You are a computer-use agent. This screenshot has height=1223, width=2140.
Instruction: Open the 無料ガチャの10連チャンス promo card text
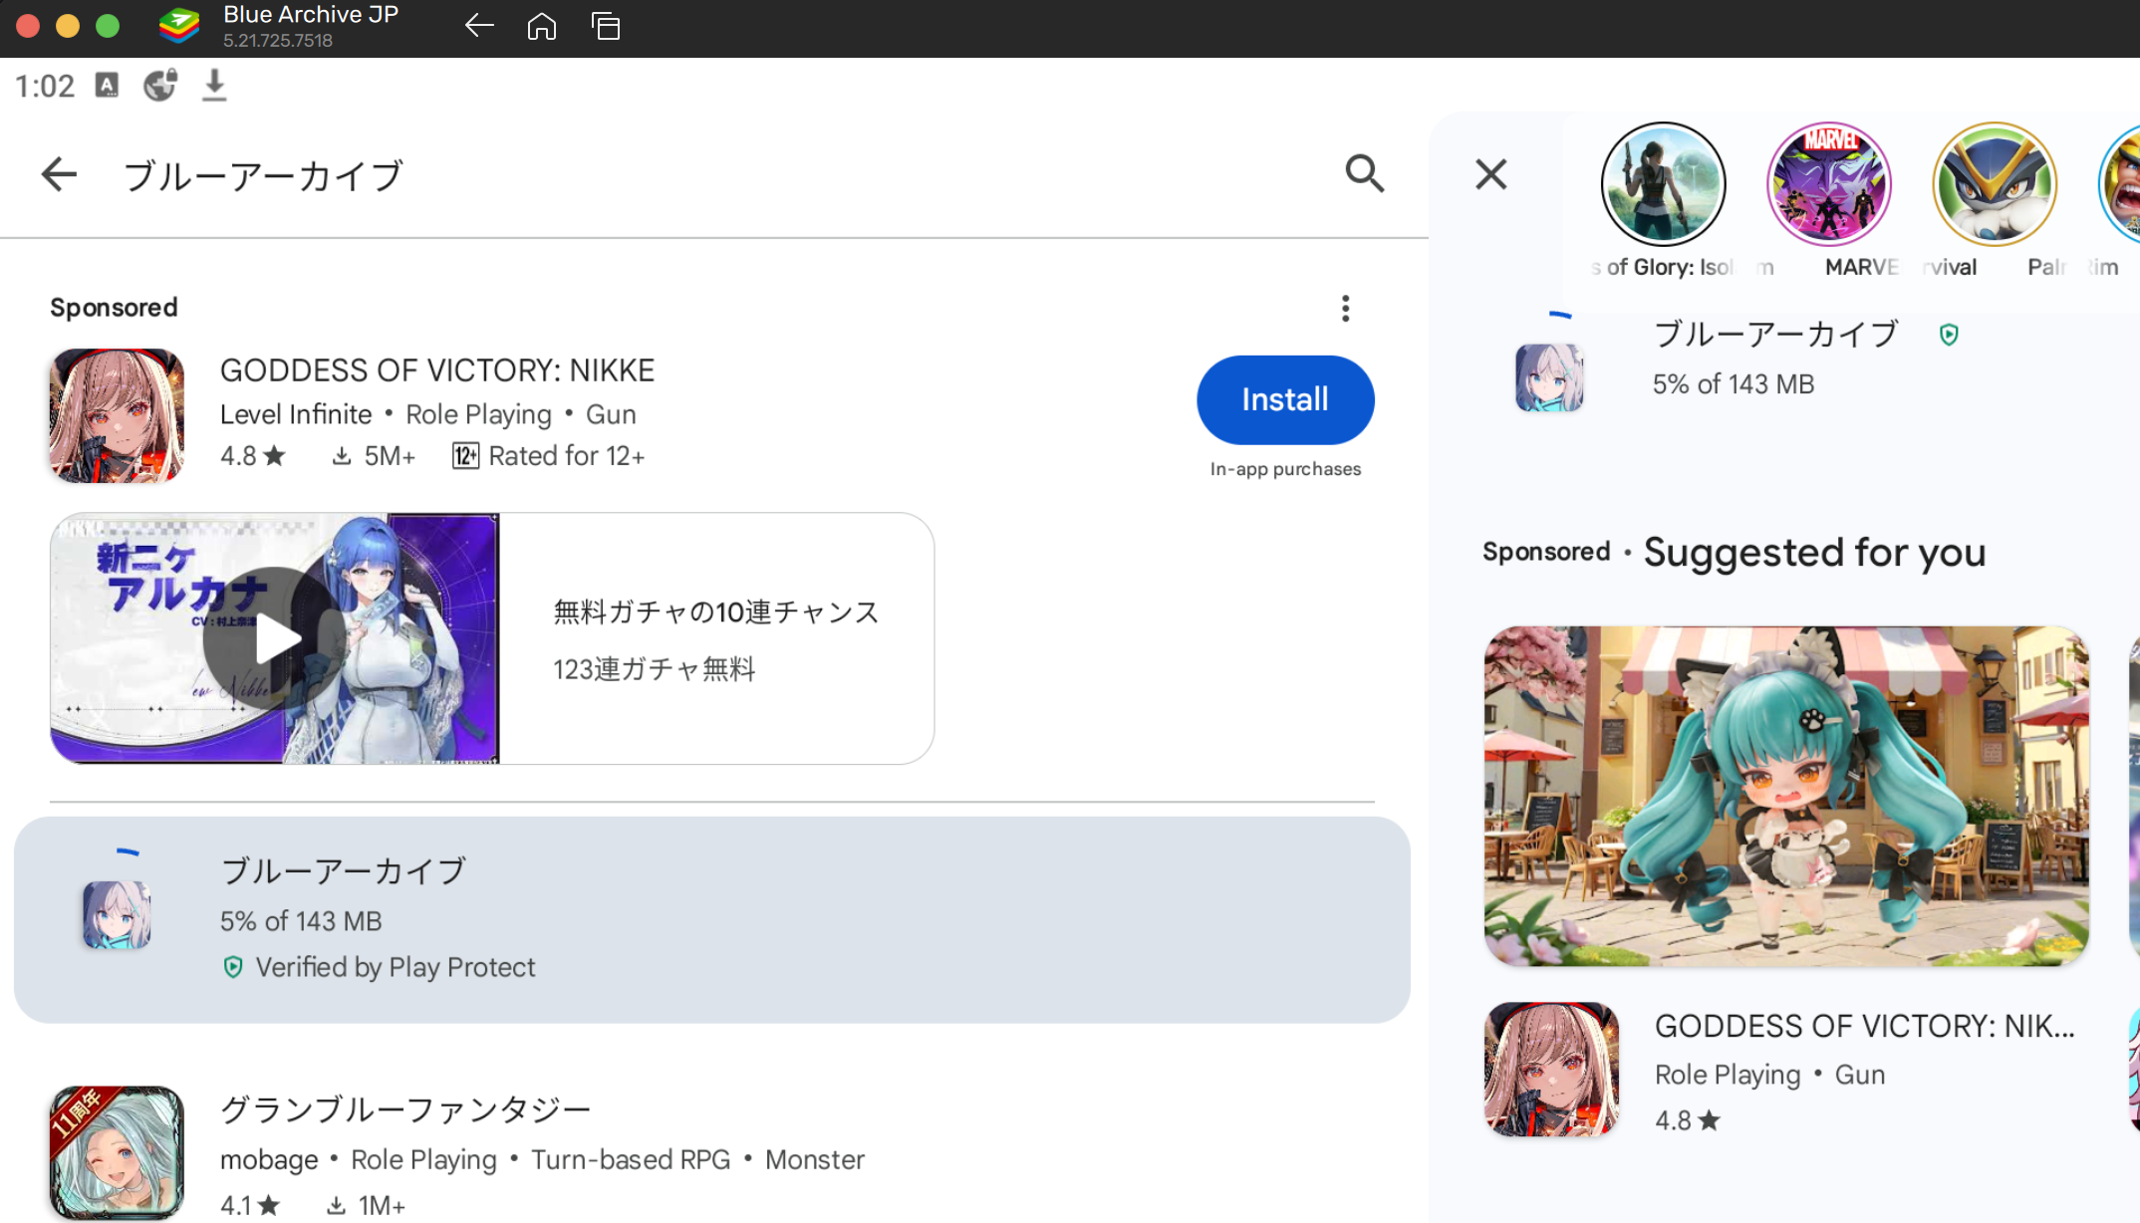tap(715, 611)
